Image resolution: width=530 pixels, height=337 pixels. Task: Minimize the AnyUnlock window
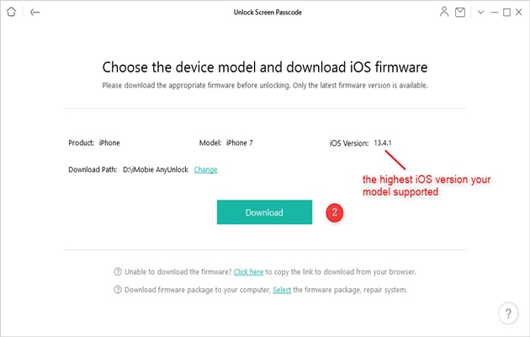point(495,12)
